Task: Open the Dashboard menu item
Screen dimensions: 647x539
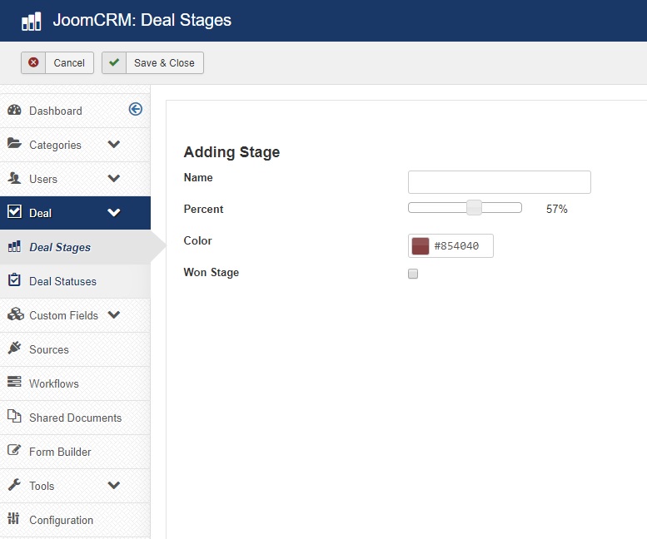Action: click(75, 111)
